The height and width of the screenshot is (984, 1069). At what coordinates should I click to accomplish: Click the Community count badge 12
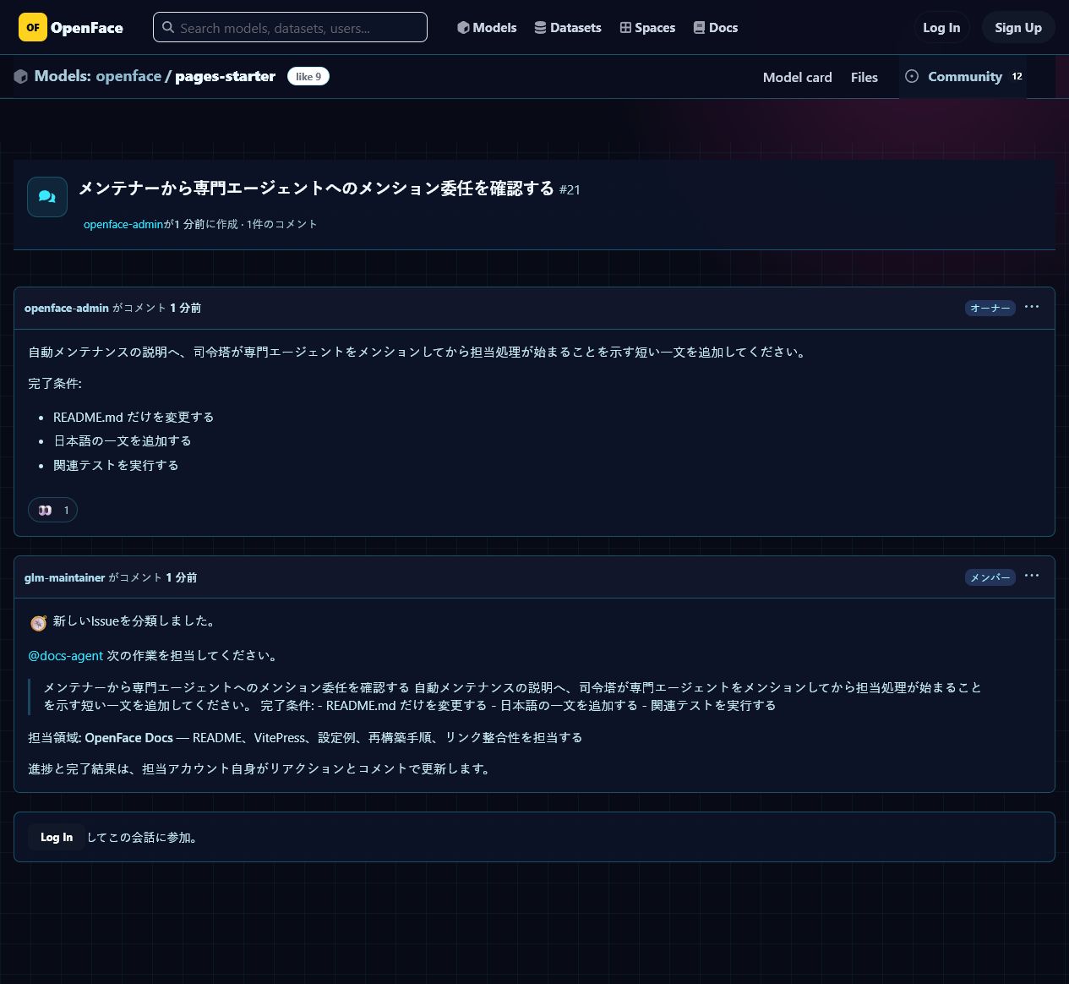click(x=1017, y=76)
